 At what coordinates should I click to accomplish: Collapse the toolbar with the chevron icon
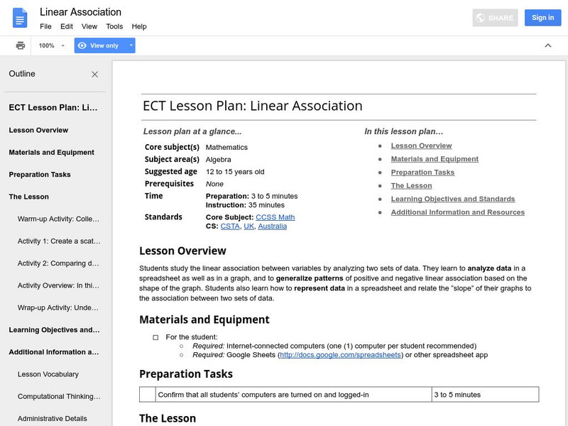(x=547, y=45)
